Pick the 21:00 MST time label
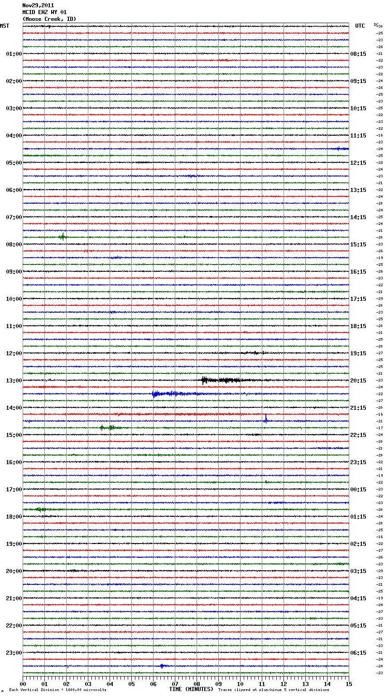 tap(14, 598)
